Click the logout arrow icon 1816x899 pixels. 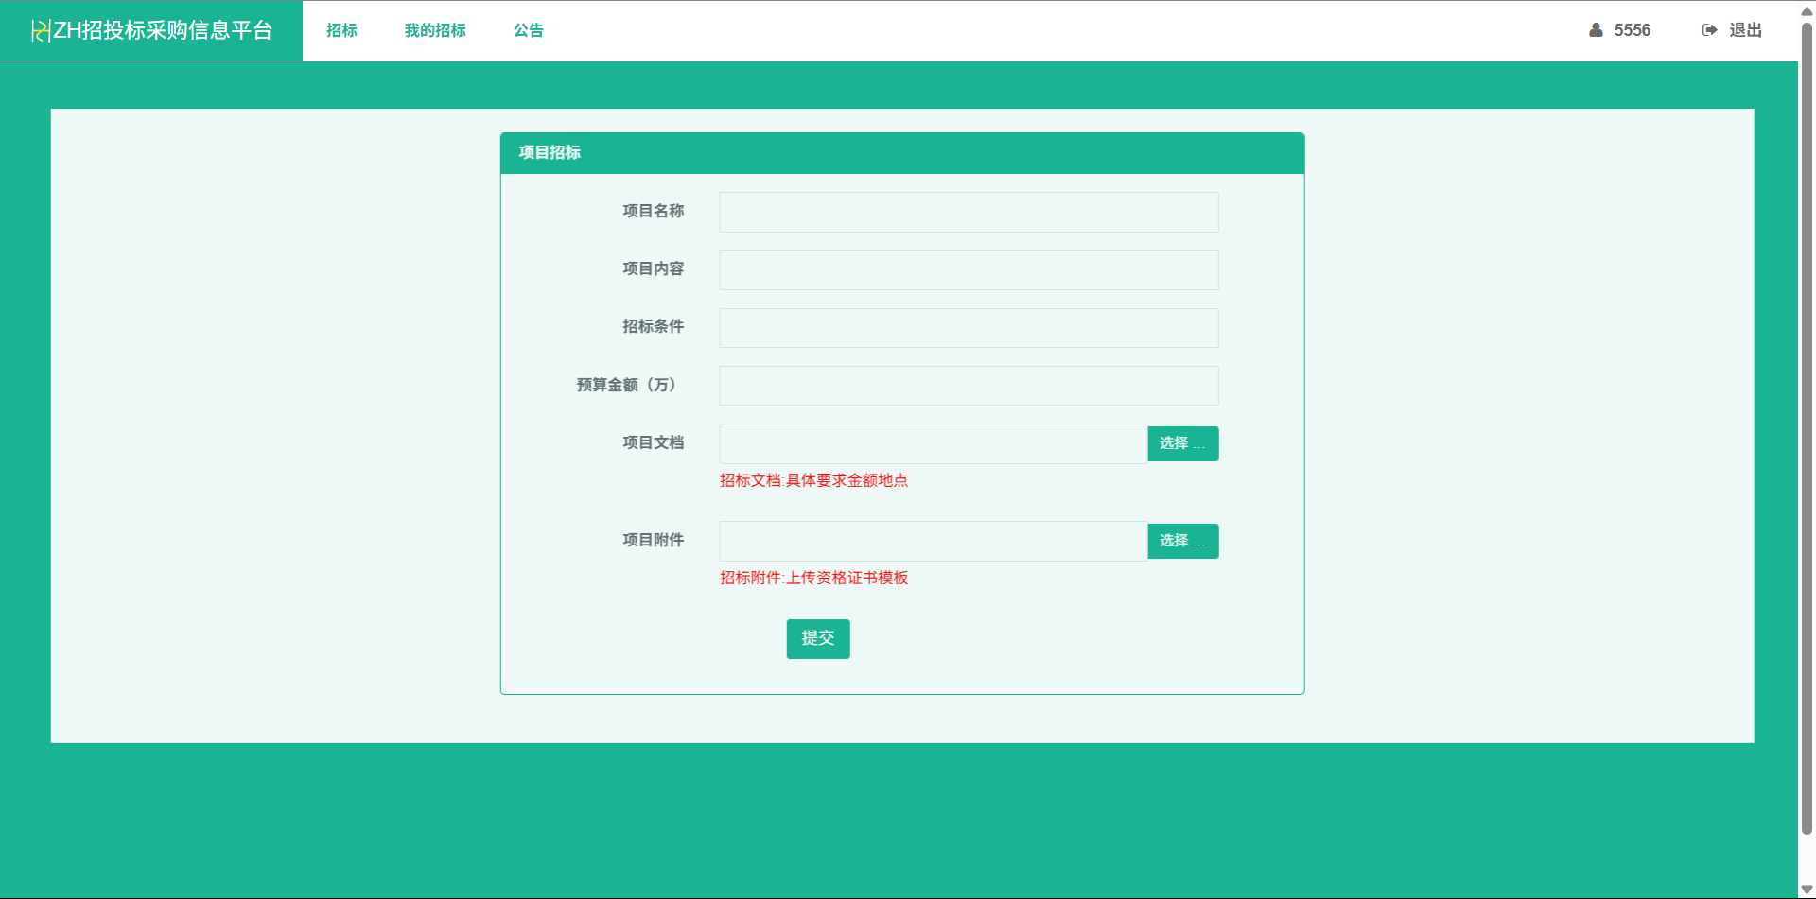pyautogui.click(x=1710, y=30)
